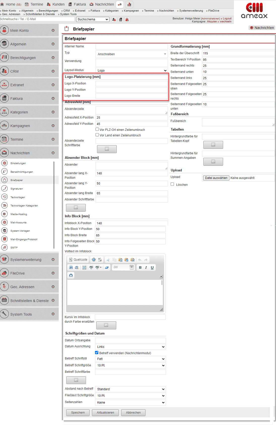This screenshot has height=425, width=276.
Task: Click the Bold button in the Infoblock editor
Action: point(140,267)
